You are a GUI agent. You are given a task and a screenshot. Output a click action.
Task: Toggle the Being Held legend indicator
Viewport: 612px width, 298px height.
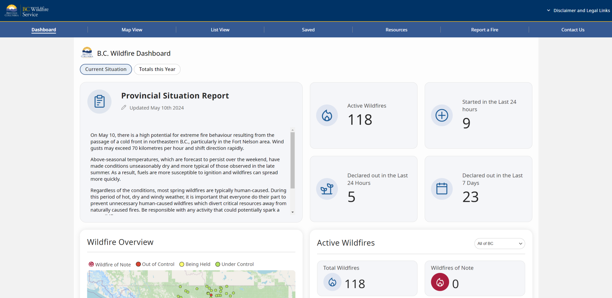182,264
